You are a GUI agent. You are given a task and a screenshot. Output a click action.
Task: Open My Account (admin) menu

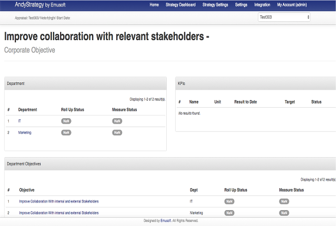click(x=292, y=5)
